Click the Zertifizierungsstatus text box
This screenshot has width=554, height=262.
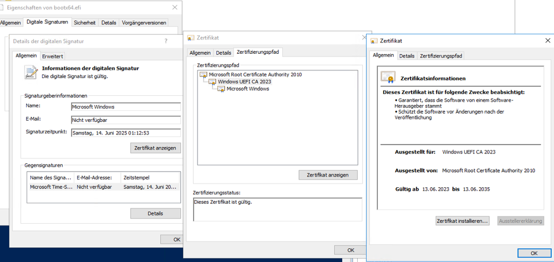point(278,209)
